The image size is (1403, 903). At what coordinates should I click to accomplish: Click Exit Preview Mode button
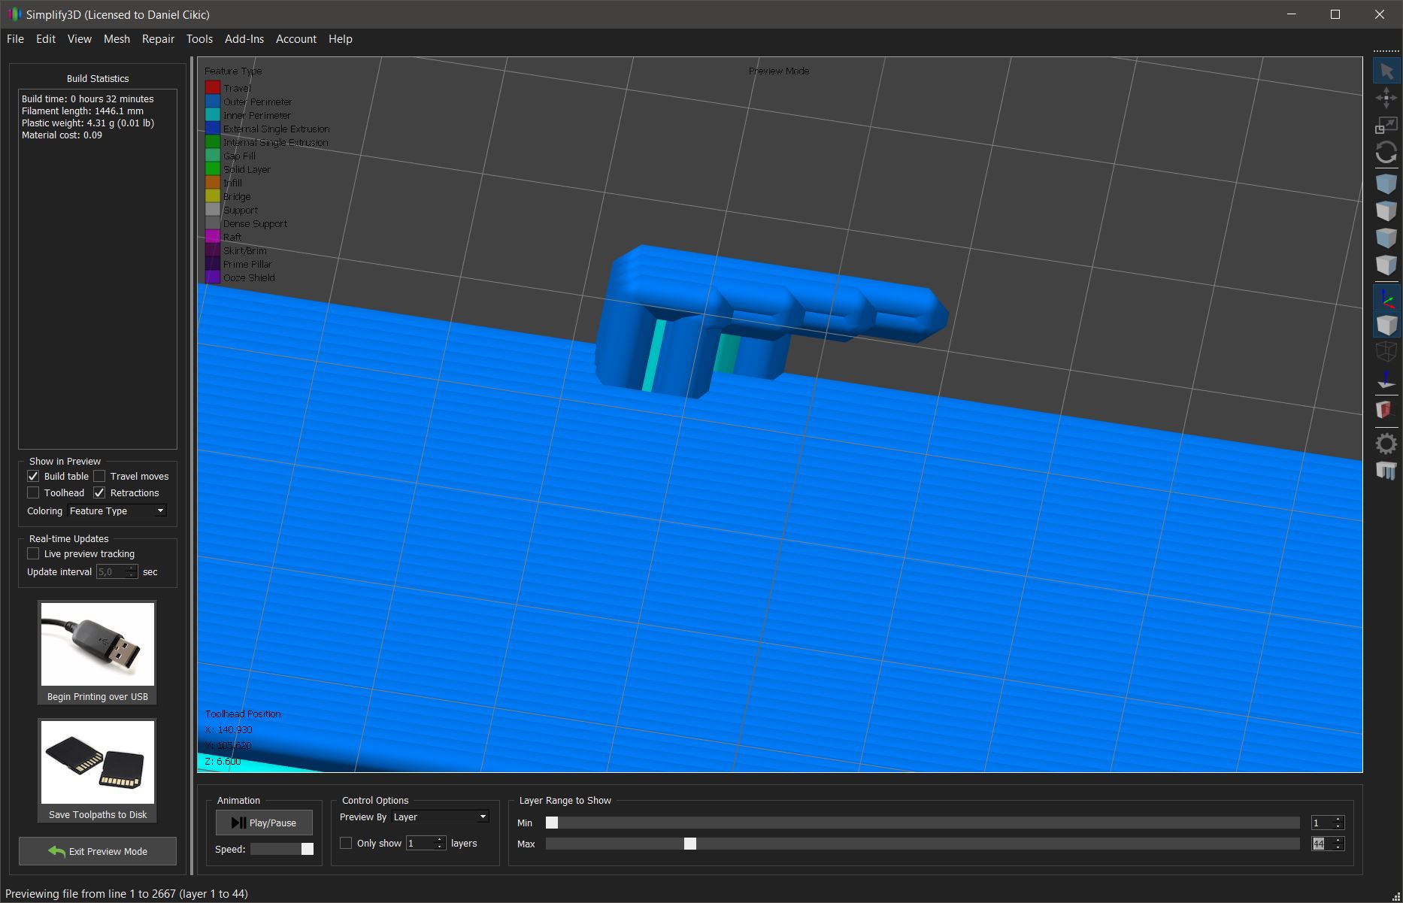pos(98,851)
